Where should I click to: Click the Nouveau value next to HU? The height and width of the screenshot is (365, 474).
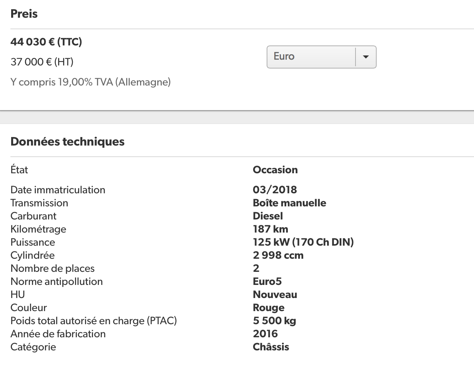click(x=275, y=295)
